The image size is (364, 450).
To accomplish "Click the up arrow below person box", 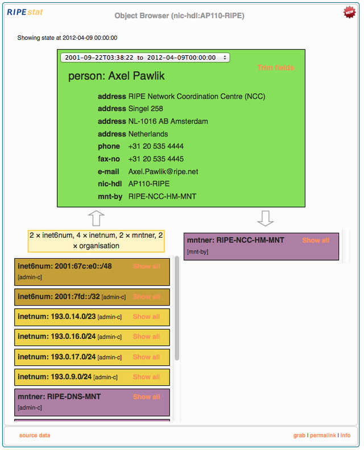I will tap(96, 218).
